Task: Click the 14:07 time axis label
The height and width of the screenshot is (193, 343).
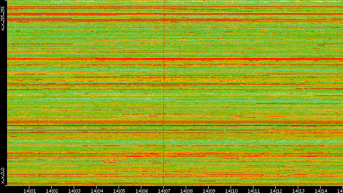Action: click(164, 191)
